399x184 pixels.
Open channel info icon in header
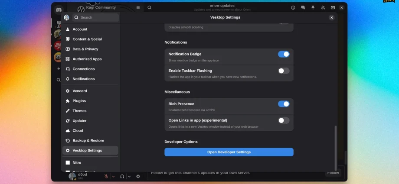tap(293, 8)
